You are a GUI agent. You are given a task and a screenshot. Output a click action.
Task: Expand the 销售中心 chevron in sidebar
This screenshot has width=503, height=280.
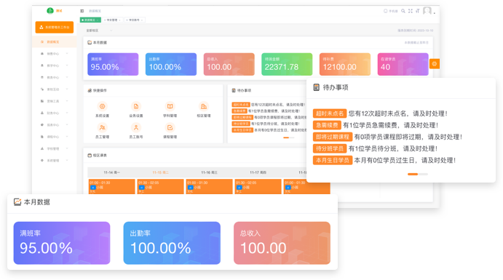[67, 54]
